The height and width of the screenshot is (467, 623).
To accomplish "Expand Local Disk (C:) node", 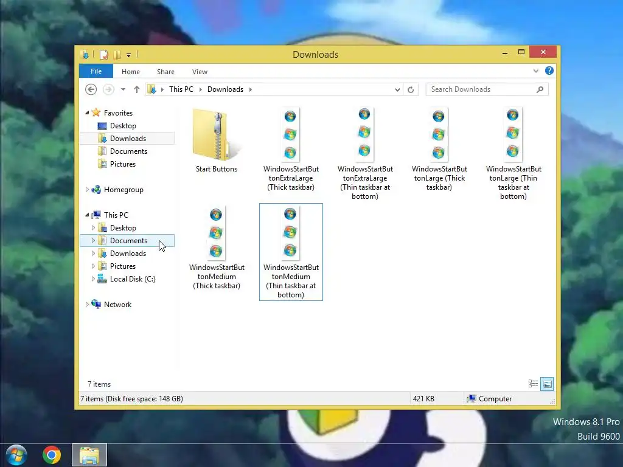I will pyautogui.click(x=93, y=278).
